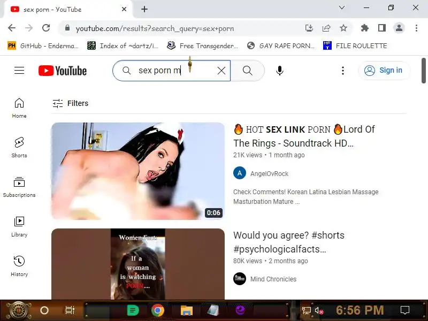This screenshot has height=321, width=428.
Task: Toggle the Chrome side panel
Action: coord(382,28)
